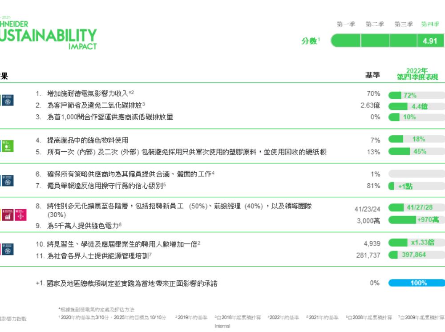This screenshot has width=445, height=332.
Task: Click the 1% baseline value
Action: coord(375,174)
